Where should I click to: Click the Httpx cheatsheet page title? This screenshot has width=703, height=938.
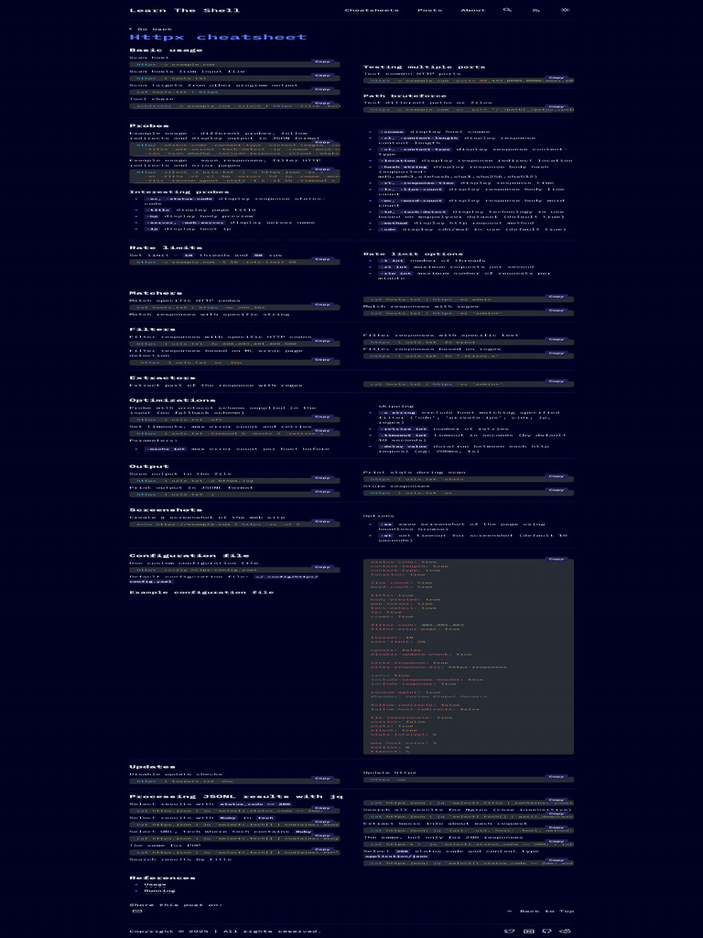coord(218,37)
